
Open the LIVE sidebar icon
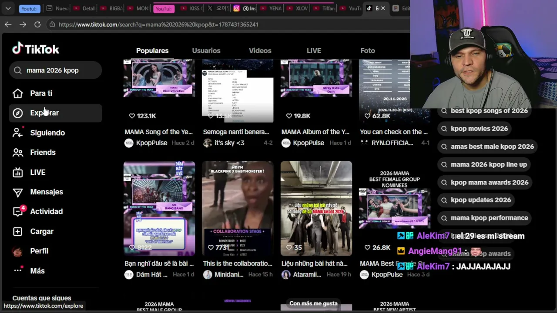click(17, 172)
